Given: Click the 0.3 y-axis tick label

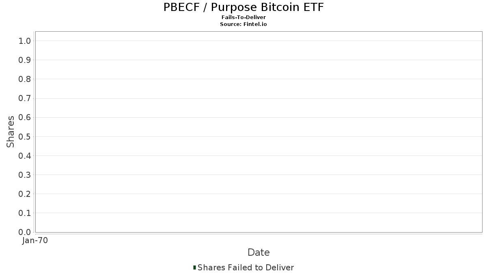Looking at the screenshot, I should [25, 175].
